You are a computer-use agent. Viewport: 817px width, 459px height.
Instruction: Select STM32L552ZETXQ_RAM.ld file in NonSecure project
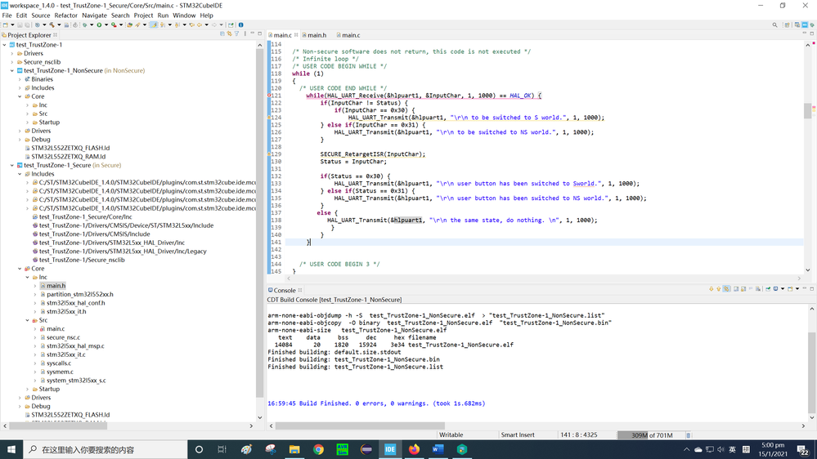[x=70, y=157]
